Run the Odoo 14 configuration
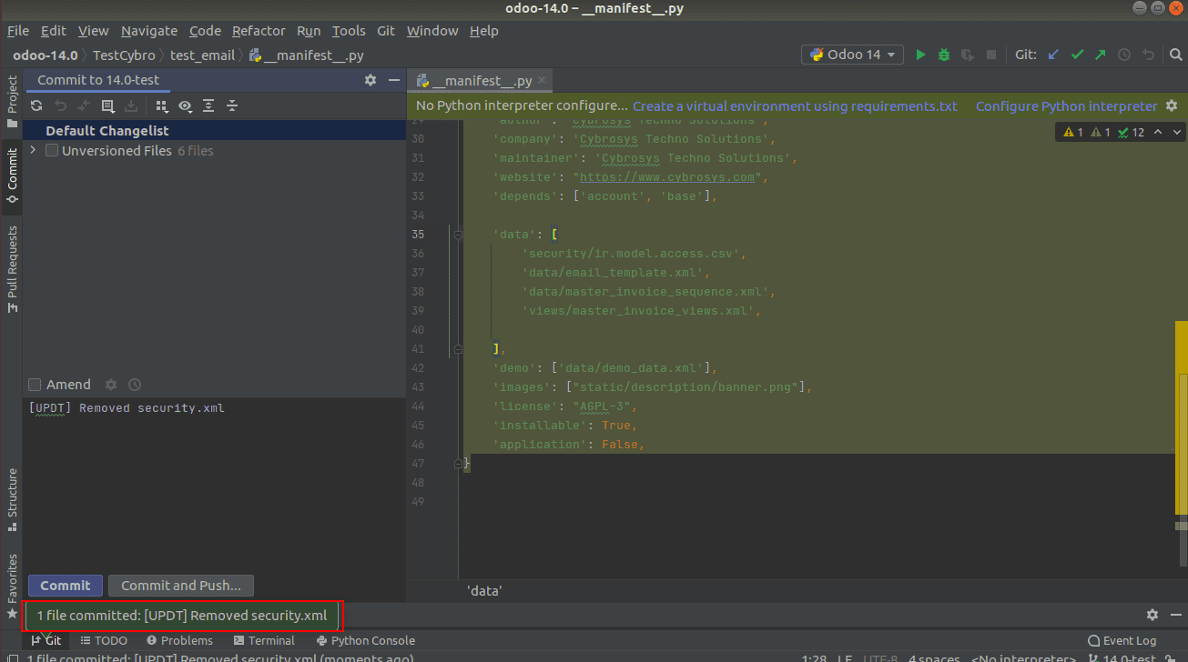This screenshot has height=662, width=1188. (920, 55)
